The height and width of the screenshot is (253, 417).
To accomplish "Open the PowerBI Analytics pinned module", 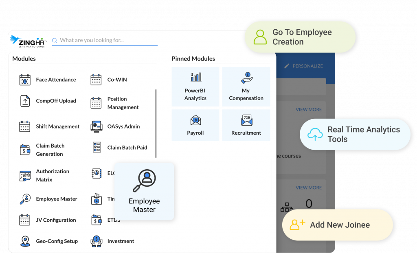I will [x=195, y=86].
